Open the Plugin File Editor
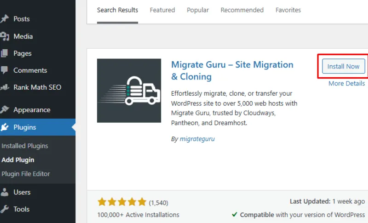The image size is (368, 223). click(x=26, y=174)
